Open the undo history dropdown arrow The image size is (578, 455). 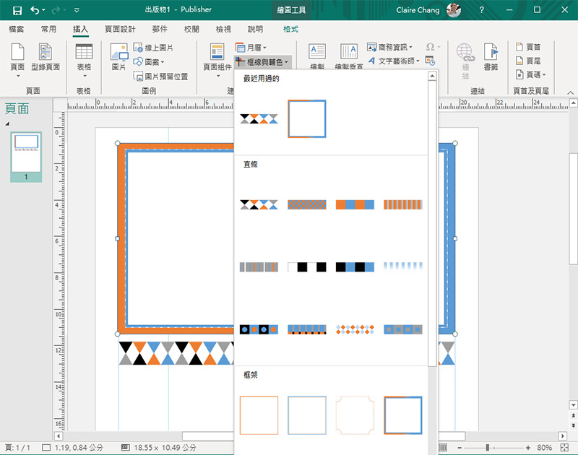pos(44,10)
